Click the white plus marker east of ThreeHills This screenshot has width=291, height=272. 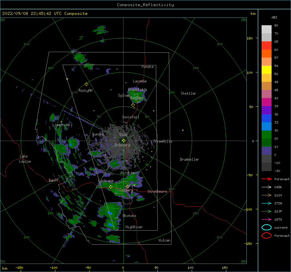click(183, 130)
